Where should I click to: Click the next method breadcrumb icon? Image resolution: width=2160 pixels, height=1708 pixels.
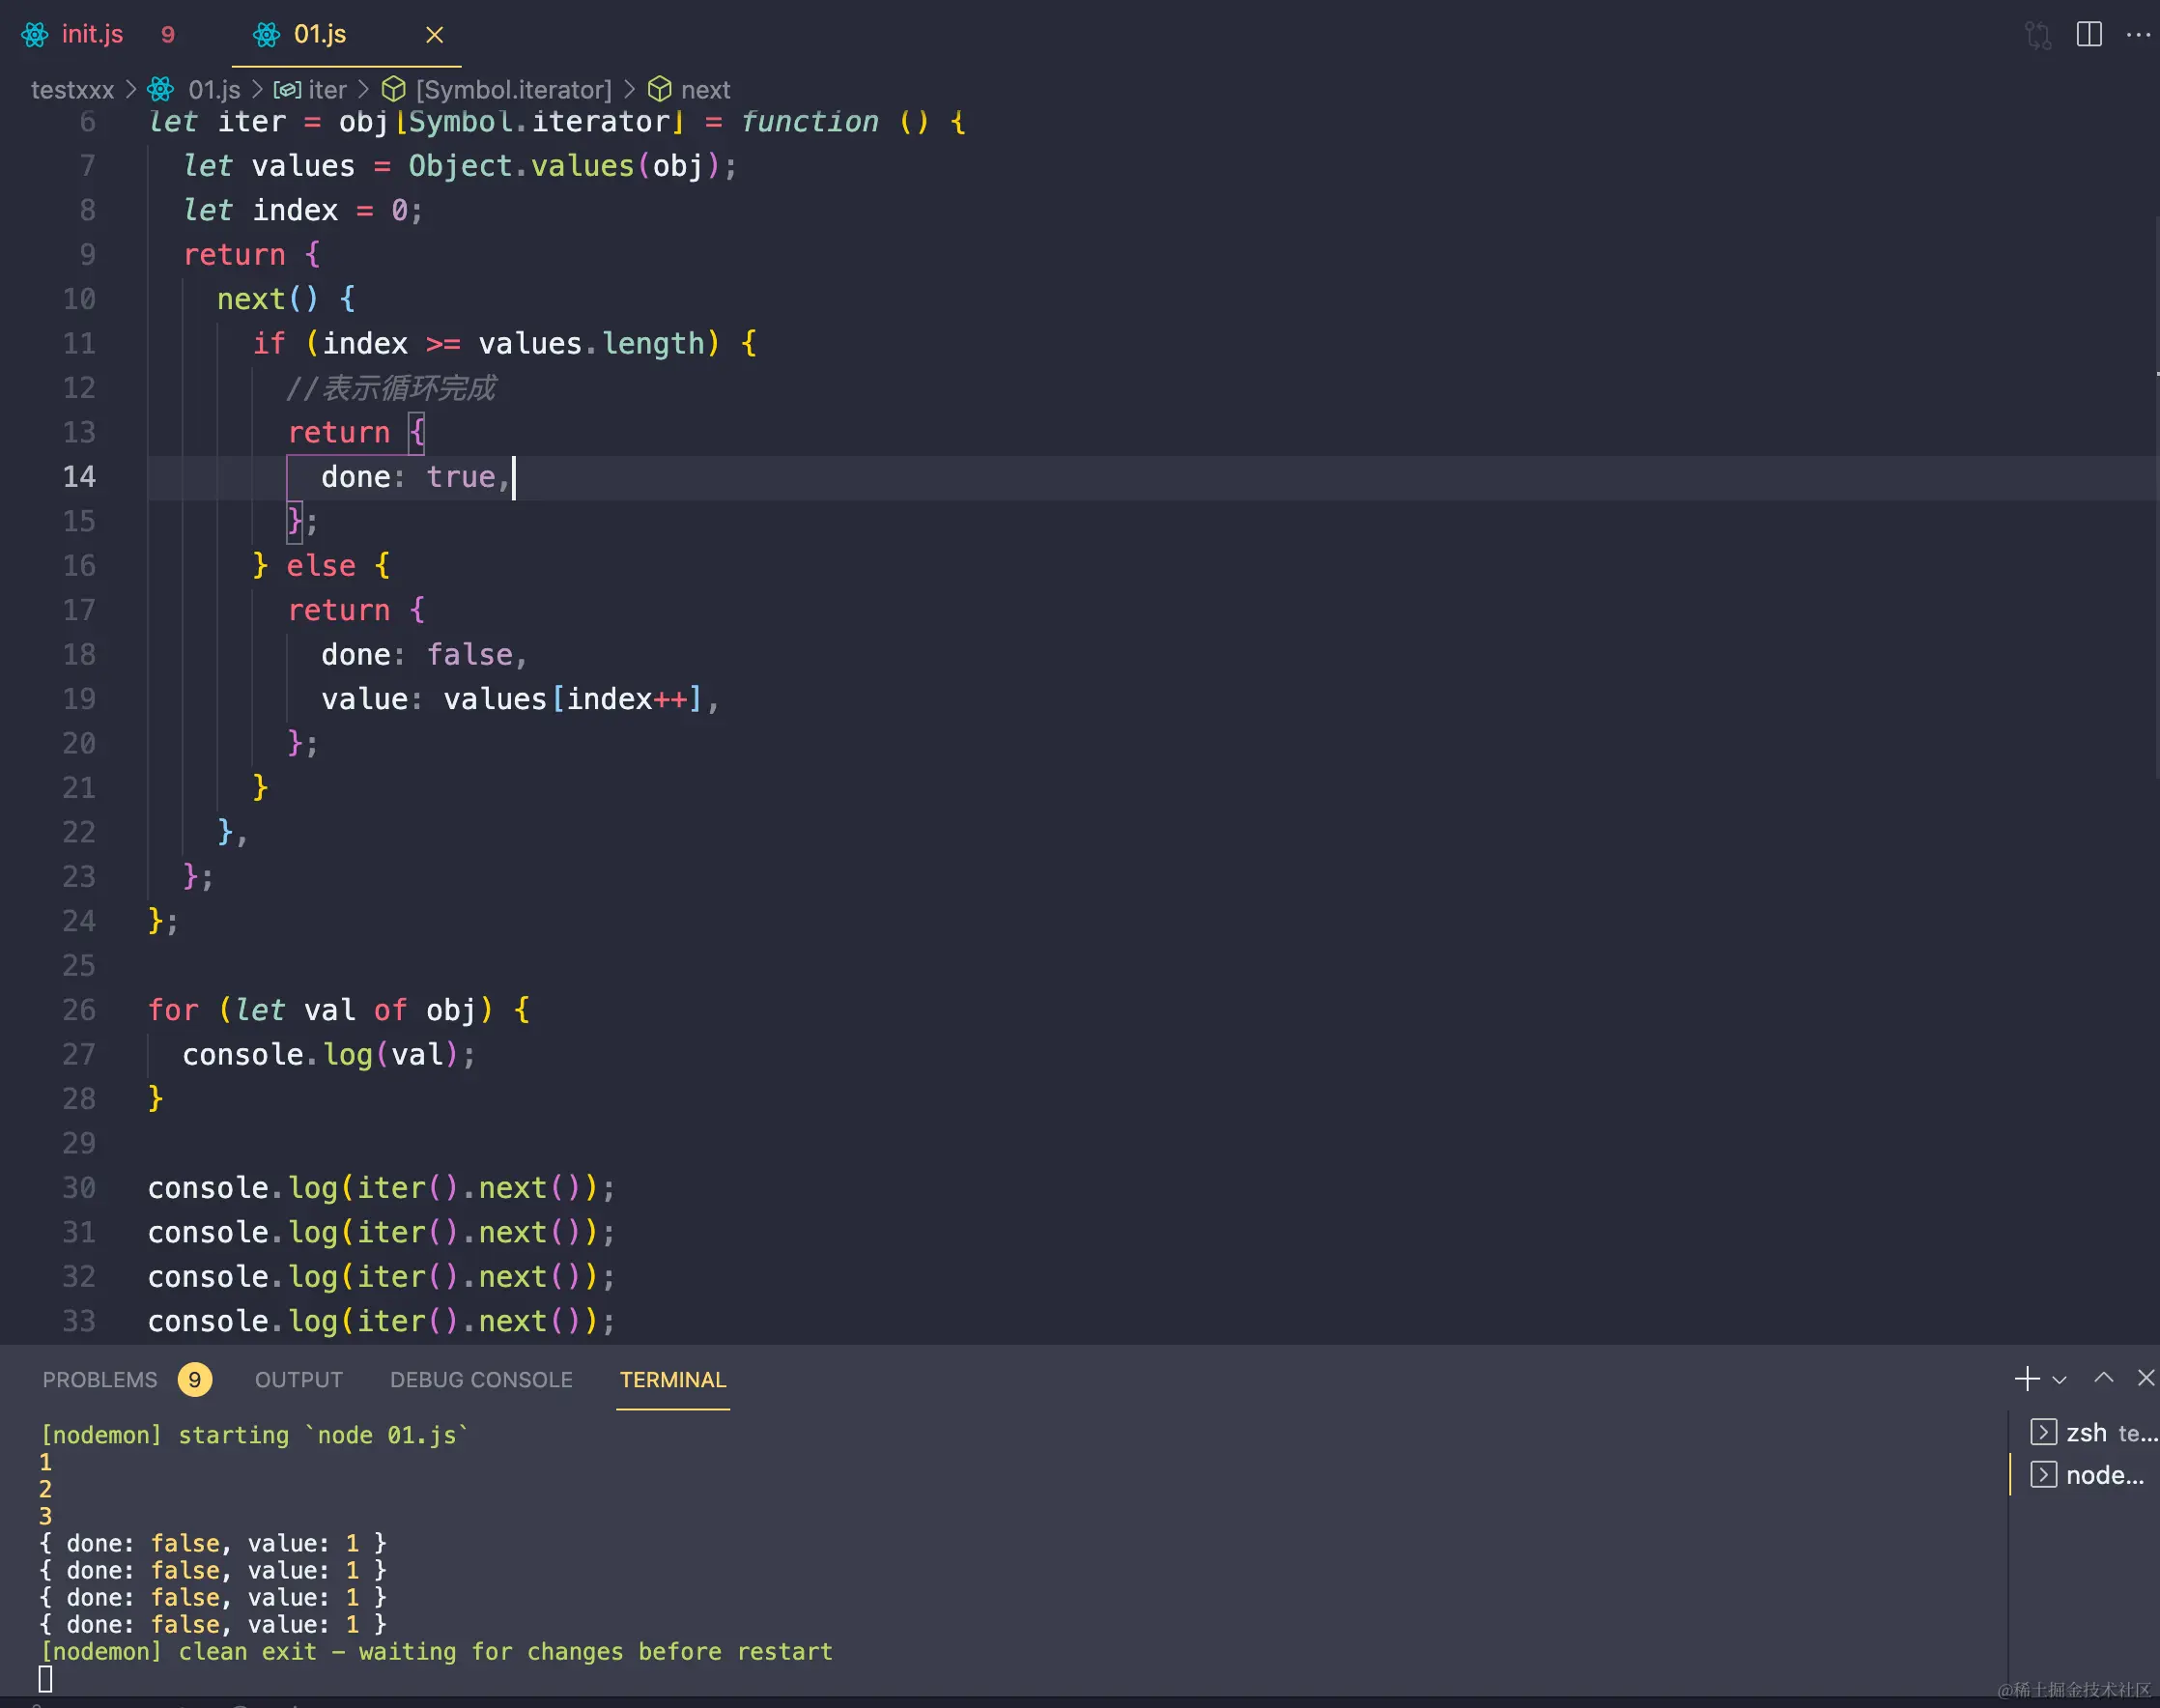click(660, 90)
